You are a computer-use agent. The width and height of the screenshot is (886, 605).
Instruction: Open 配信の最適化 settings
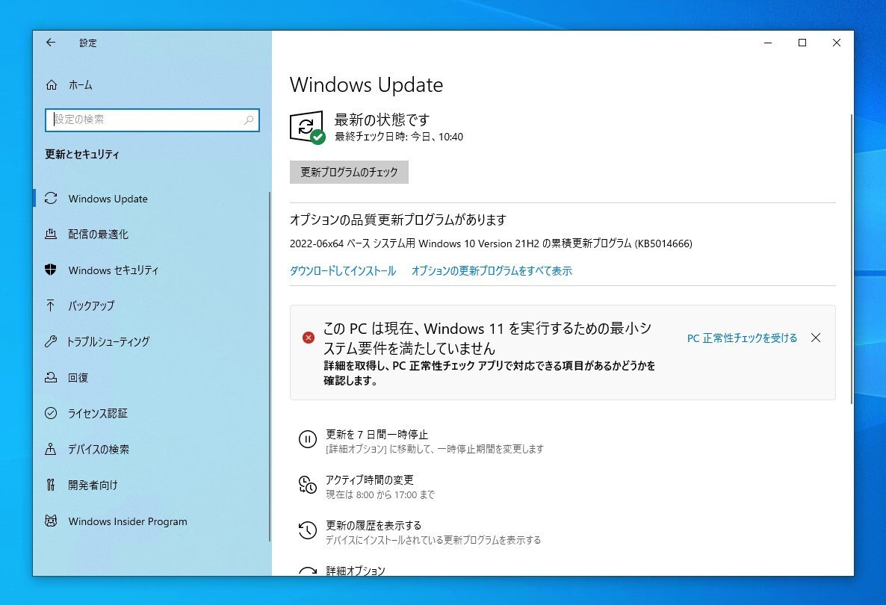coord(152,234)
